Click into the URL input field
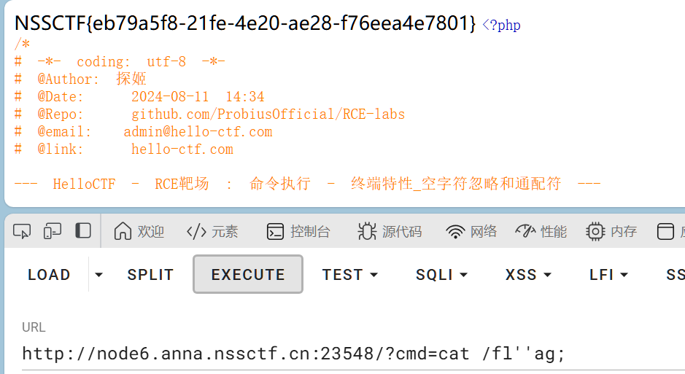 [x=350, y=354]
